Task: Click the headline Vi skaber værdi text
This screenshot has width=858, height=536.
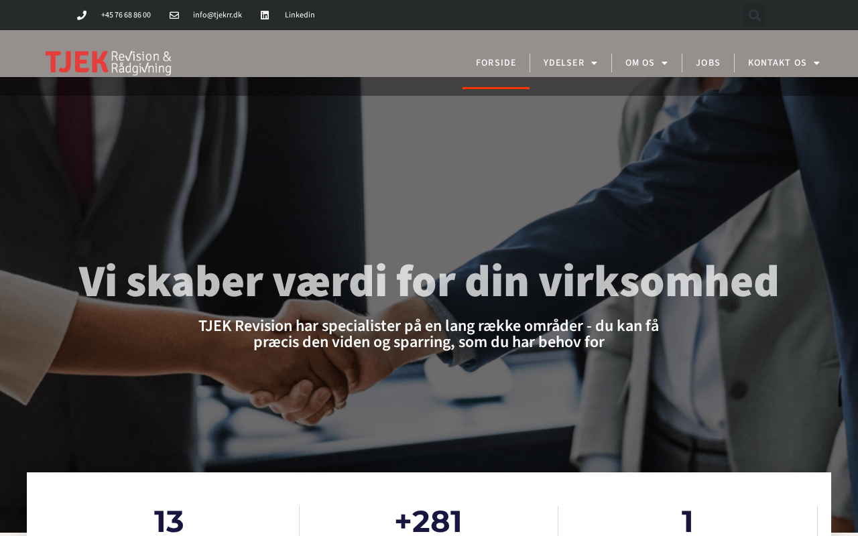Action: pyautogui.click(x=429, y=281)
